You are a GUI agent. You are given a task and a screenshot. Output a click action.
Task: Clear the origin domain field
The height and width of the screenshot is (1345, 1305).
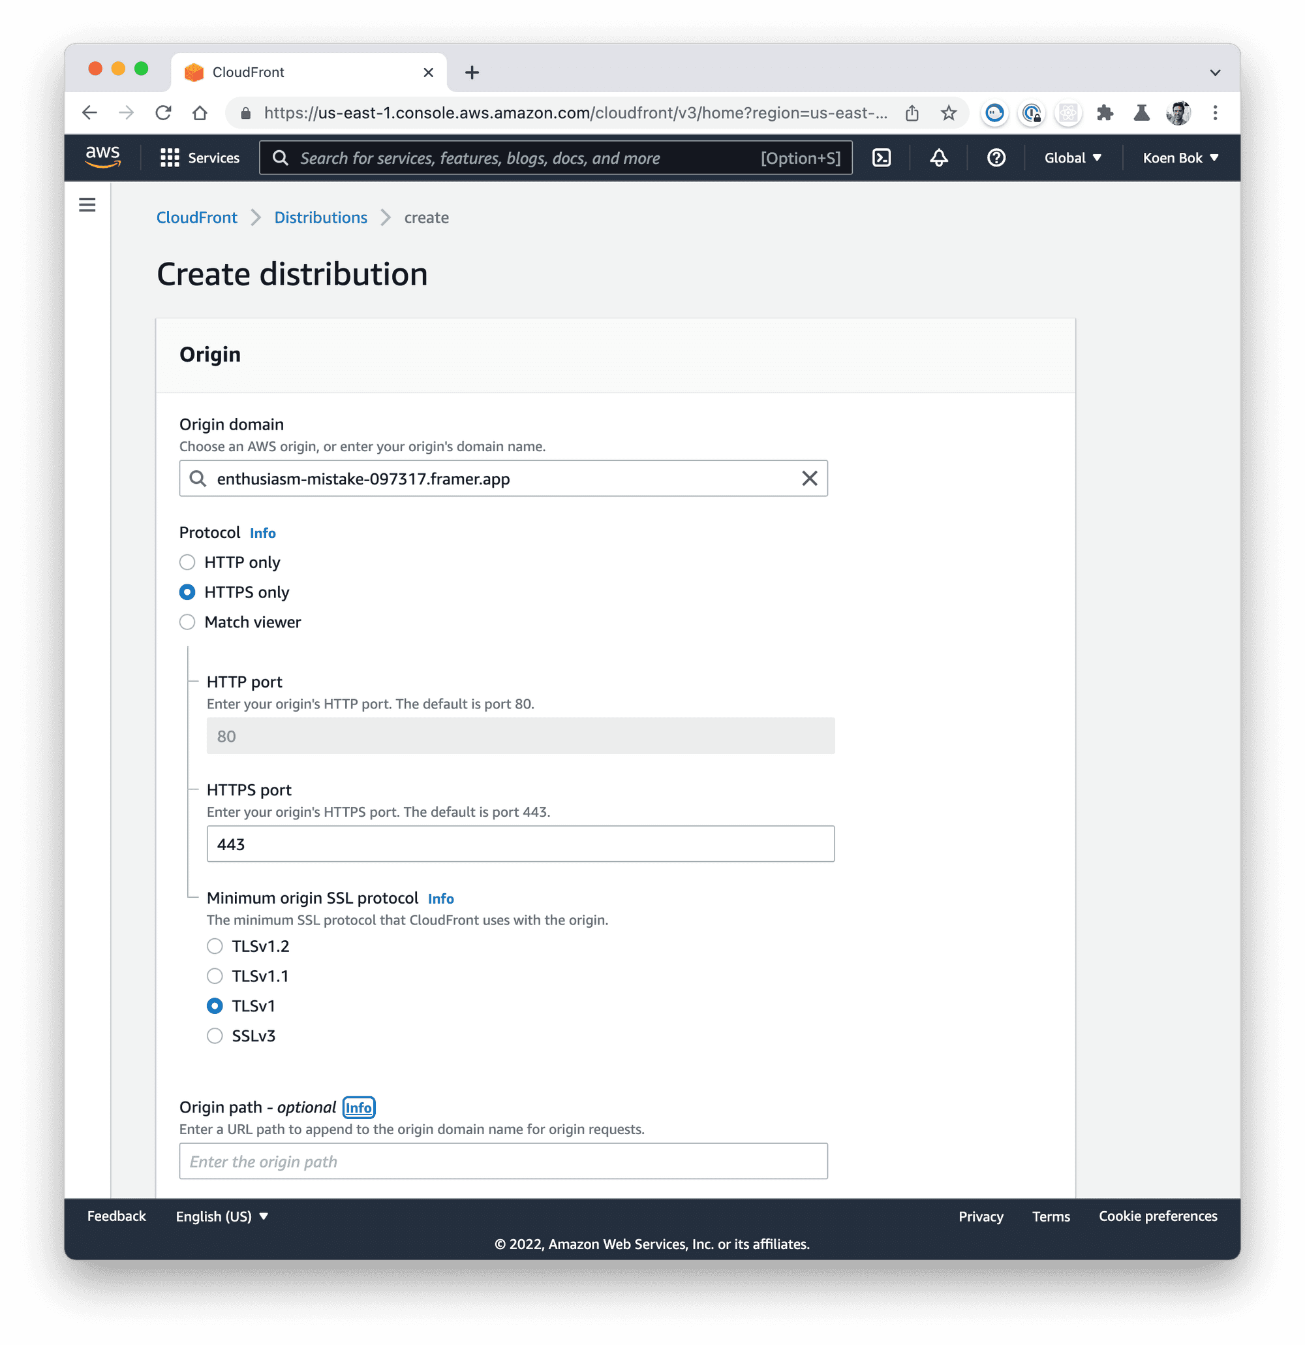pyautogui.click(x=809, y=479)
